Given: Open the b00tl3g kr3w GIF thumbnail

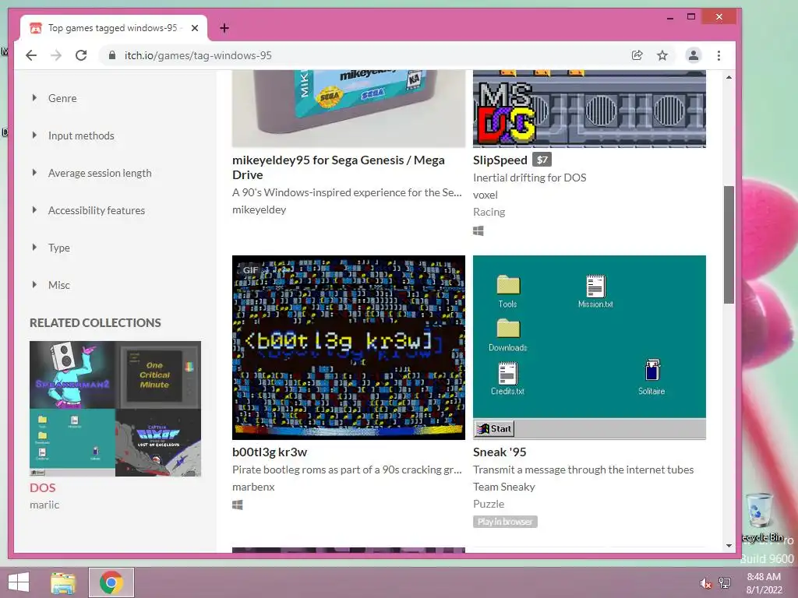Looking at the screenshot, I should click(x=348, y=347).
